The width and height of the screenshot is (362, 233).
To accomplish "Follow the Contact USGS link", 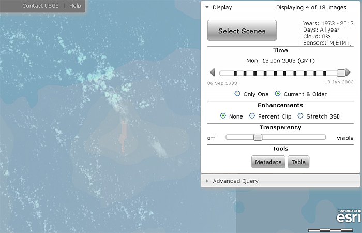I will tap(40, 6).
